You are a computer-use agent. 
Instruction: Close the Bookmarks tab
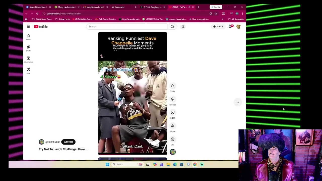point(136,7)
